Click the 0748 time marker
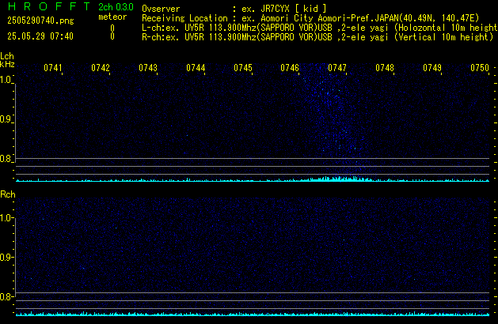 click(x=385, y=68)
